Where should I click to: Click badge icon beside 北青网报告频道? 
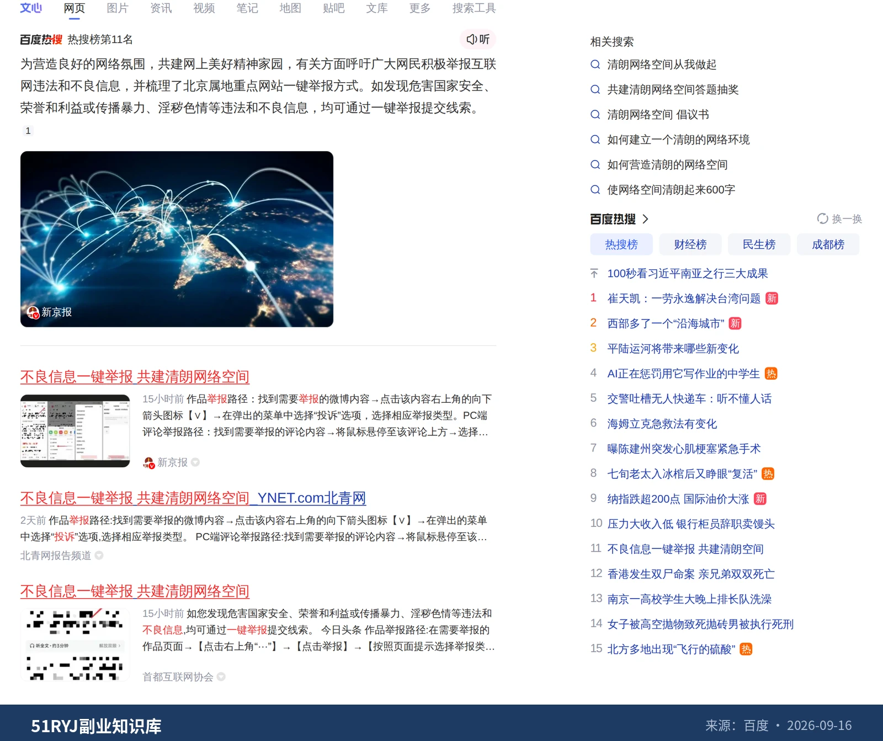pyautogui.click(x=99, y=556)
